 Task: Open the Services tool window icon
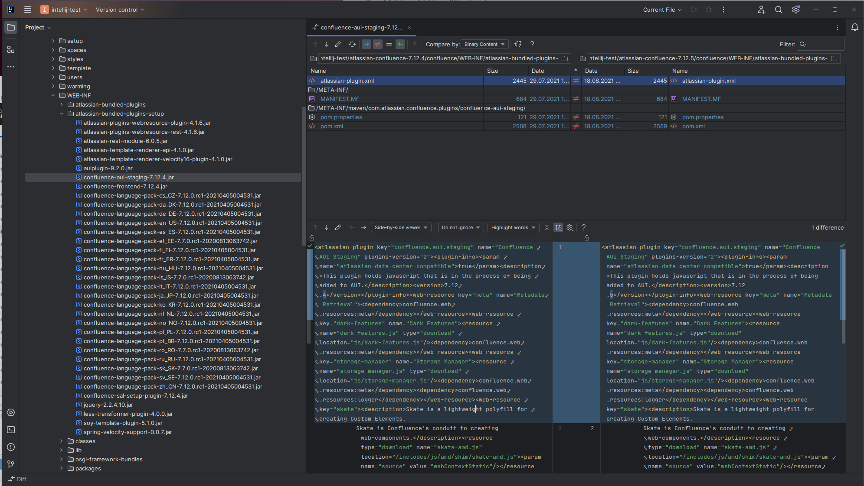[11, 412]
